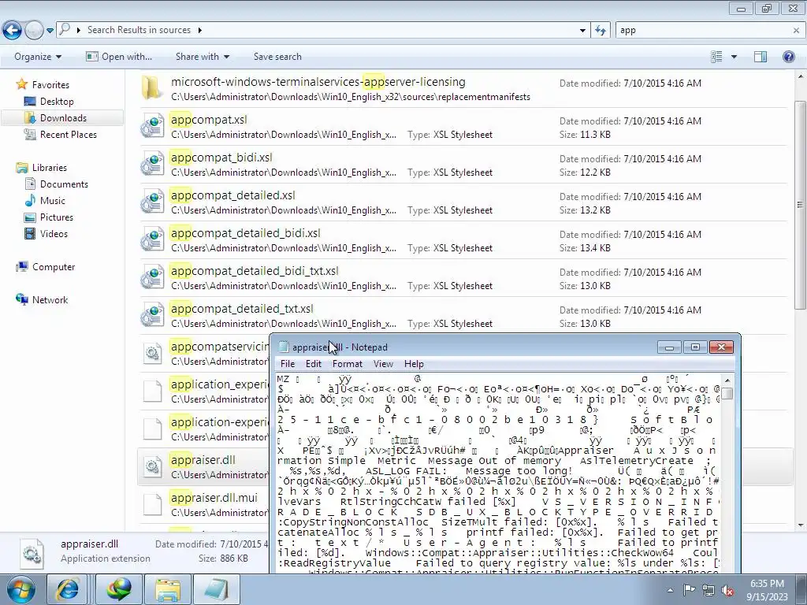The height and width of the screenshot is (605, 807).
Task: Clear the search box with the X icon
Action: (796, 31)
